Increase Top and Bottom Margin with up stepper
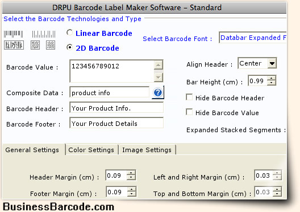Screen dimensions: 300x212 [x=277, y=189]
